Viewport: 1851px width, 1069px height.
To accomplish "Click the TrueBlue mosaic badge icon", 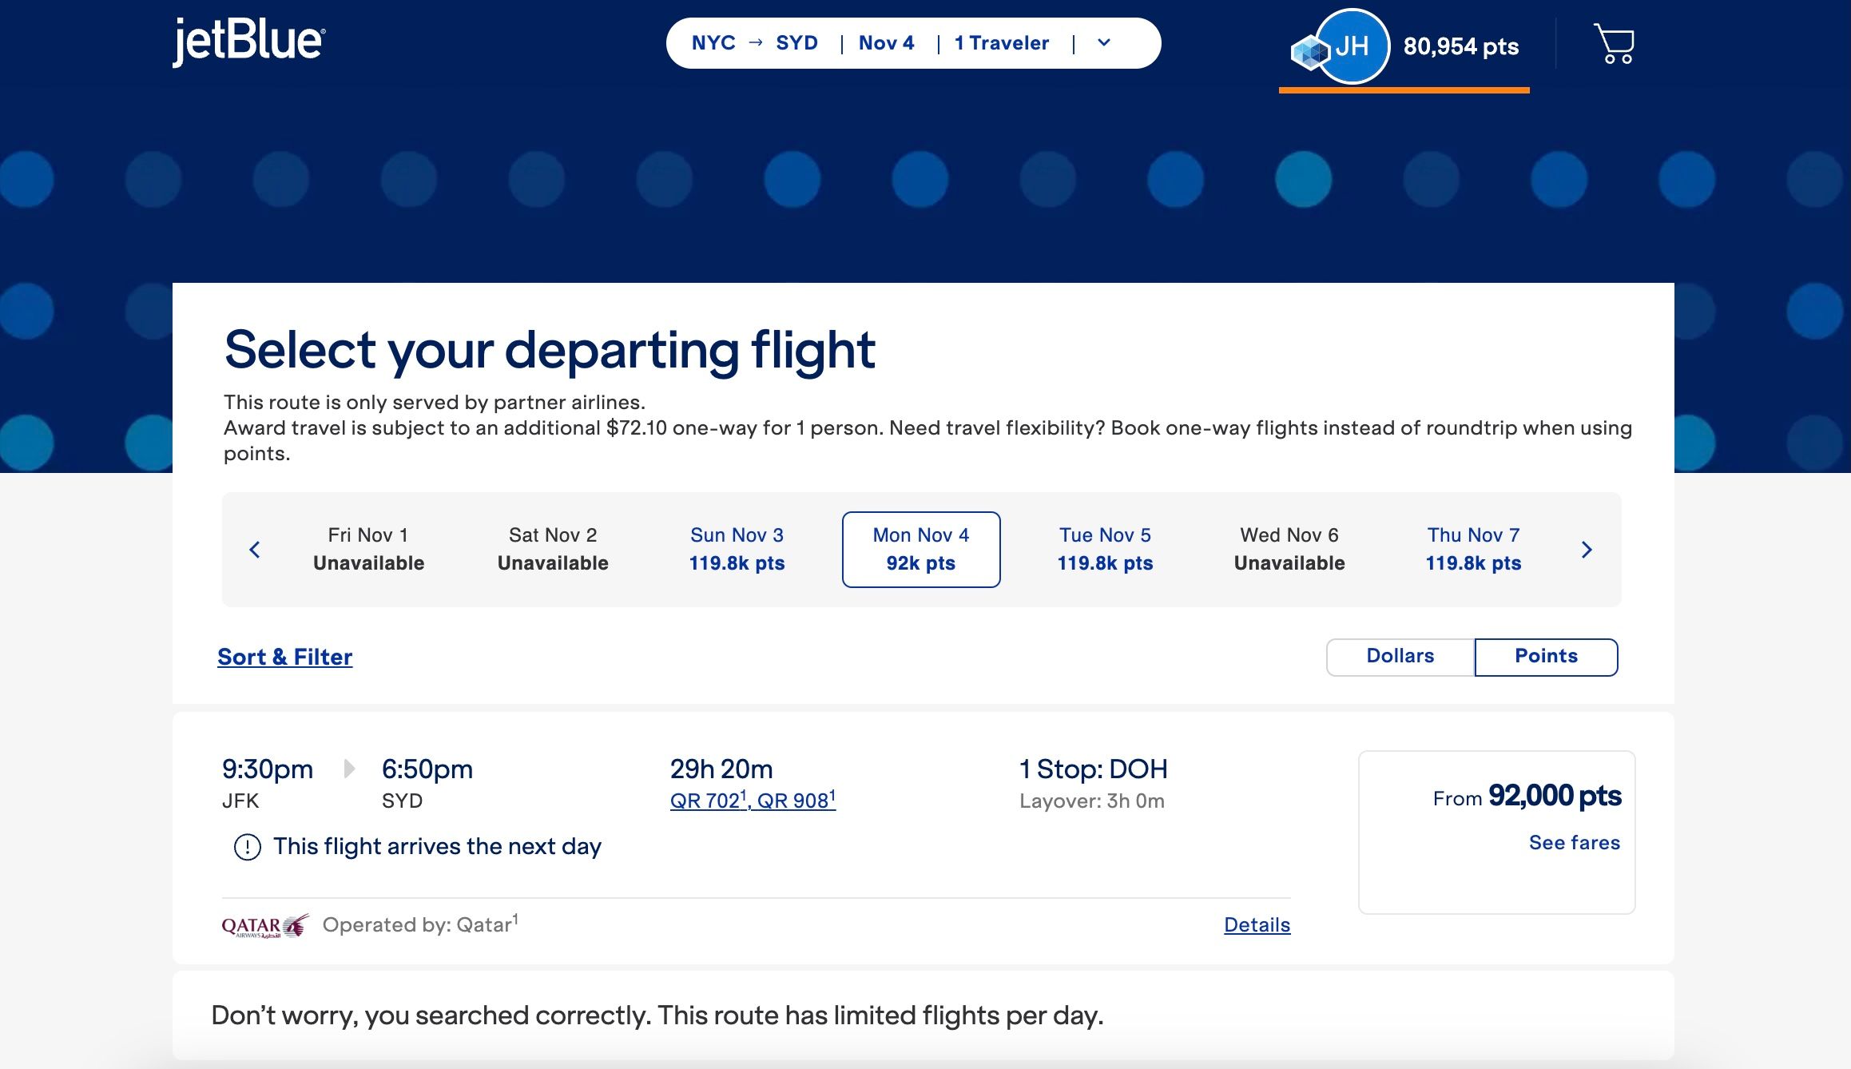I will pyautogui.click(x=1309, y=54).
